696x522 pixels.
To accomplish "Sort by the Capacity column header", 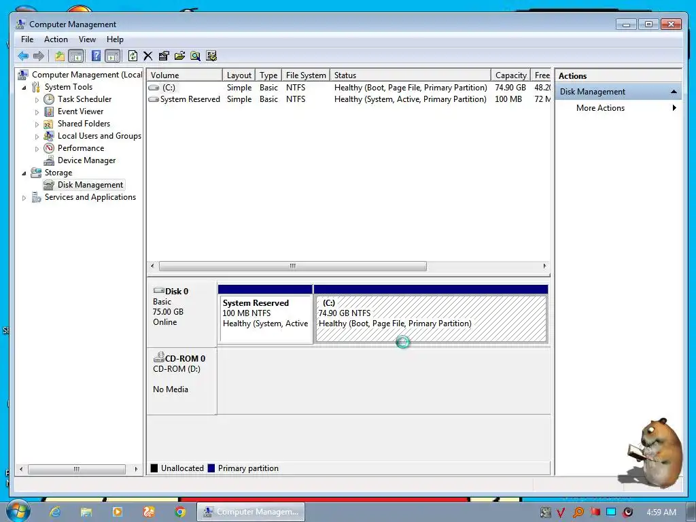I will coord(510,75).
